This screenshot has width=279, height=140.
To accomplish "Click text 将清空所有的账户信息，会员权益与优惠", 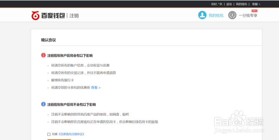I will [80, 66].
